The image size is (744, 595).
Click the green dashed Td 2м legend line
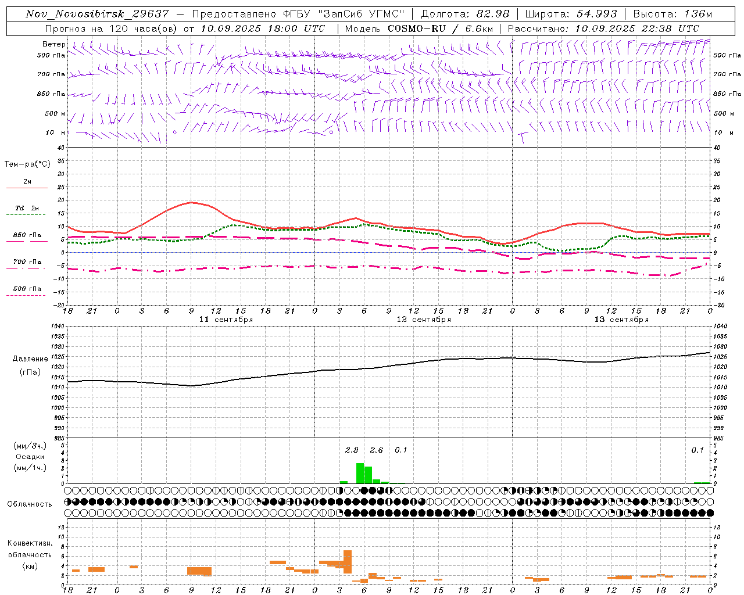pyautogui.click(x=26, y=215)
